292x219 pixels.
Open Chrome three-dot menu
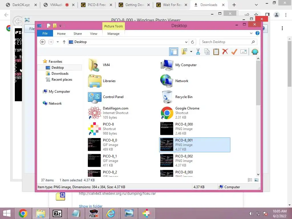pyautogui.click(x=286, y=15)
